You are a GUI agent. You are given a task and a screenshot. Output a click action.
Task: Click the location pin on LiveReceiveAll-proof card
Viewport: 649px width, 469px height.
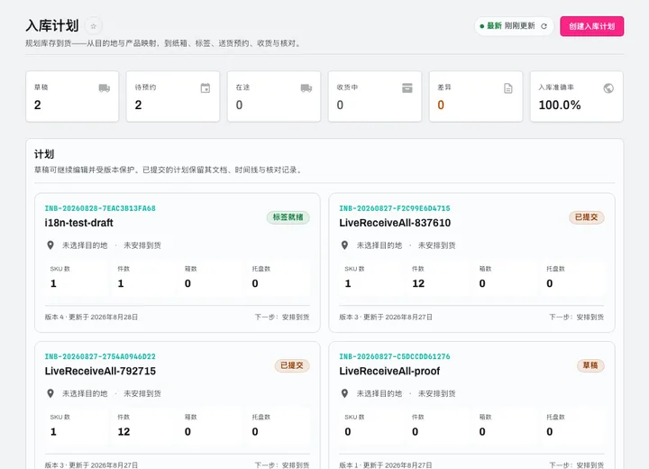[x=344, y=393]
